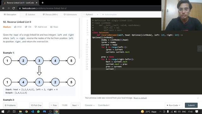Open the Contribute link
The width and height of the screenshot is (202, 114).
104,105
